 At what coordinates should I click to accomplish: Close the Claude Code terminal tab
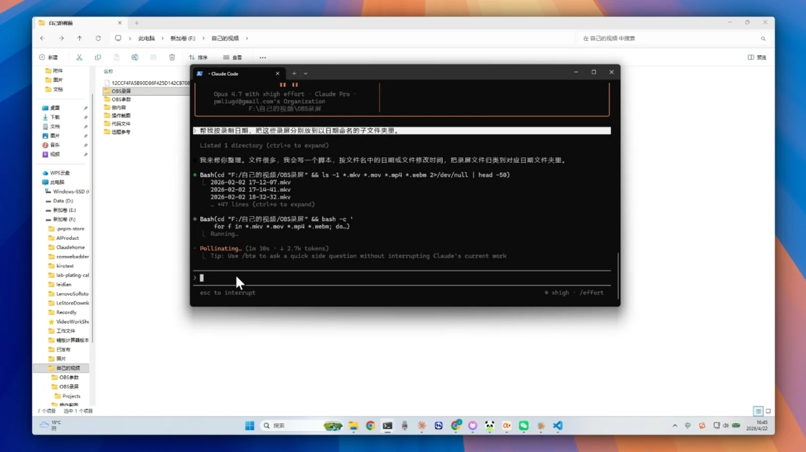point(277,74)
